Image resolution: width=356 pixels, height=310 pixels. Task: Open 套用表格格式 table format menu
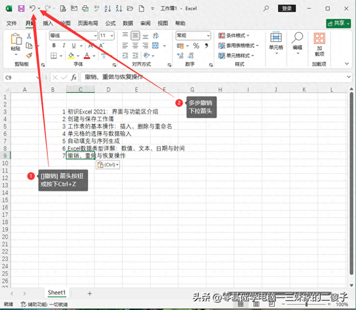pos(239,46)
